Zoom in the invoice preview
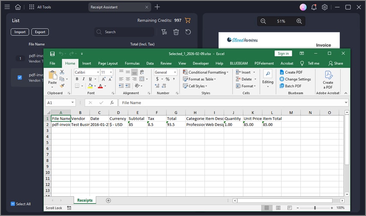 [299, 21]
